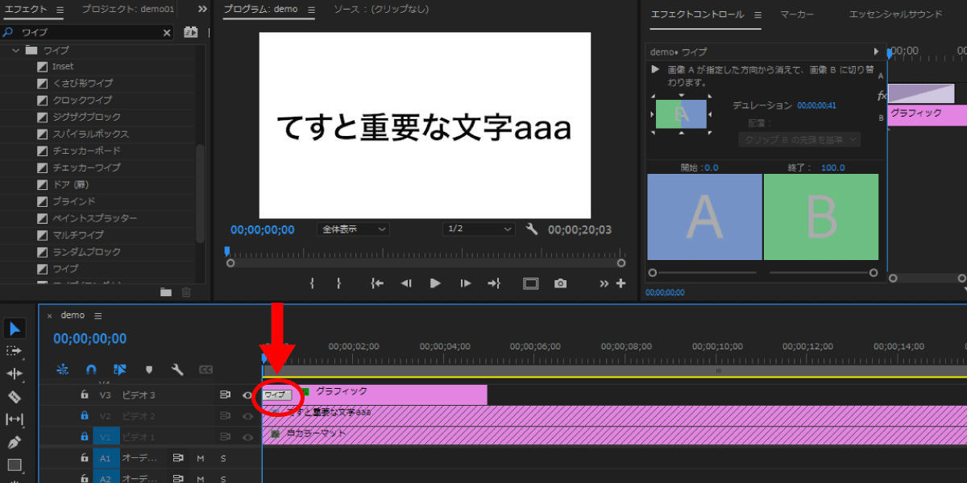Play the program monitor
The width and height of the screenshot is (967, 483).
pyautogui.click(x=435, y=283)
